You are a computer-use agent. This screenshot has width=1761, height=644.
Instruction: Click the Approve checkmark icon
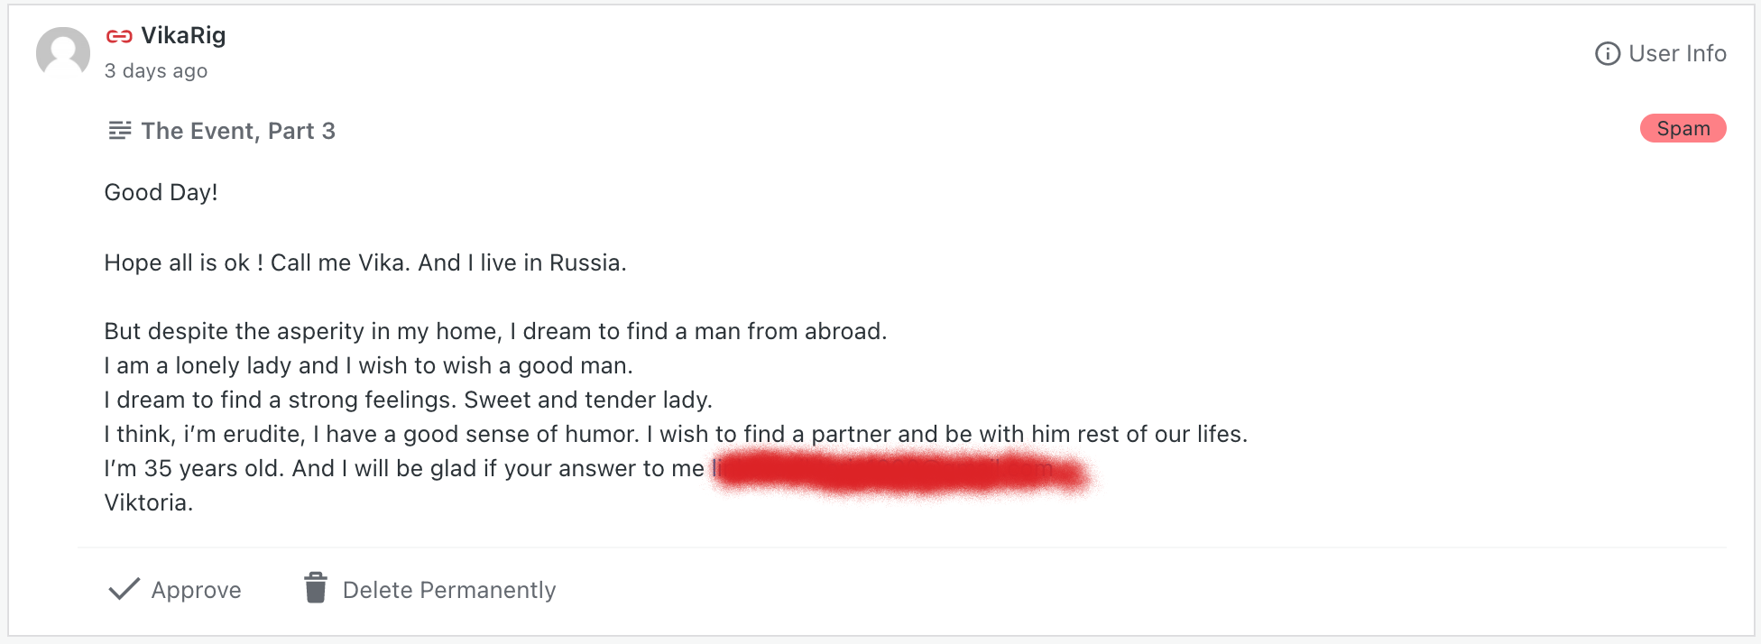(124, 589)
